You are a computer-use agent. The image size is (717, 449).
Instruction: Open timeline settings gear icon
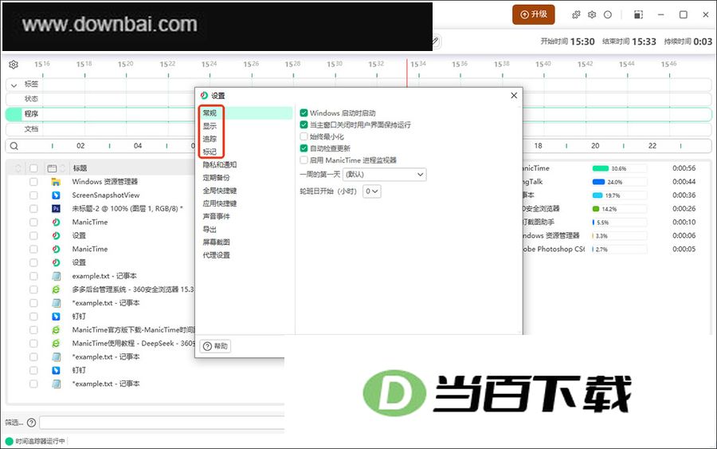pyautogui.click(x=14, y=65)
